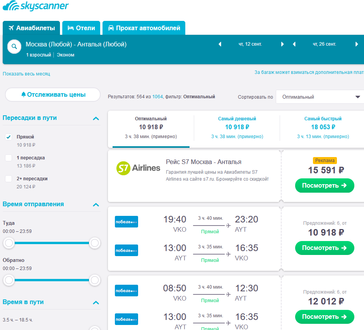Viewport: 364px width, 330px height.
Task: Click Обратно slider left handle
Action: (9, 280)
